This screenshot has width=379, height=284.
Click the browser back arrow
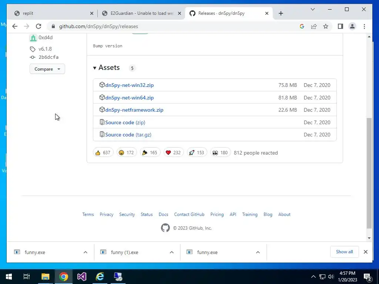coord(15,26)
